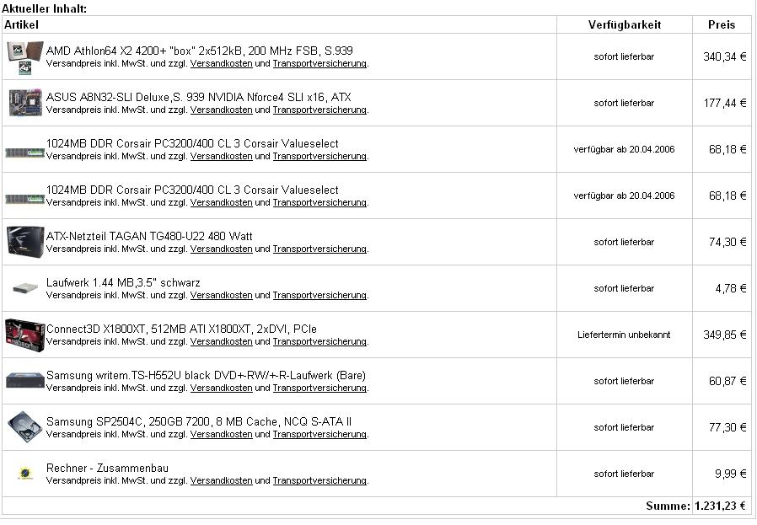Screen dimensions: 757x525
Task: Click Versandkosten link under TAGAN power supply
Action: [221, 249]
